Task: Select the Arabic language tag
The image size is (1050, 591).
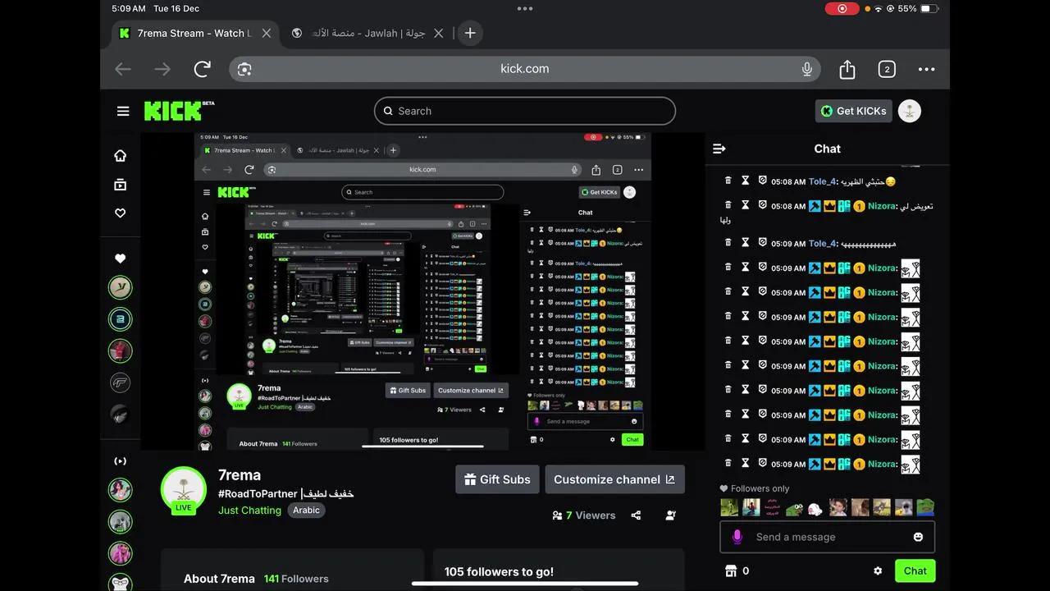Action: pos(306,510)
